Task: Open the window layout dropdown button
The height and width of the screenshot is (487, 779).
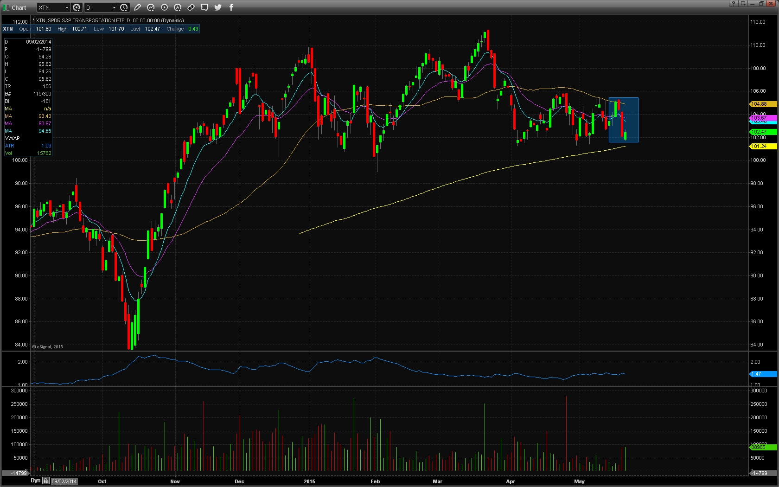Action: (743, 4)
